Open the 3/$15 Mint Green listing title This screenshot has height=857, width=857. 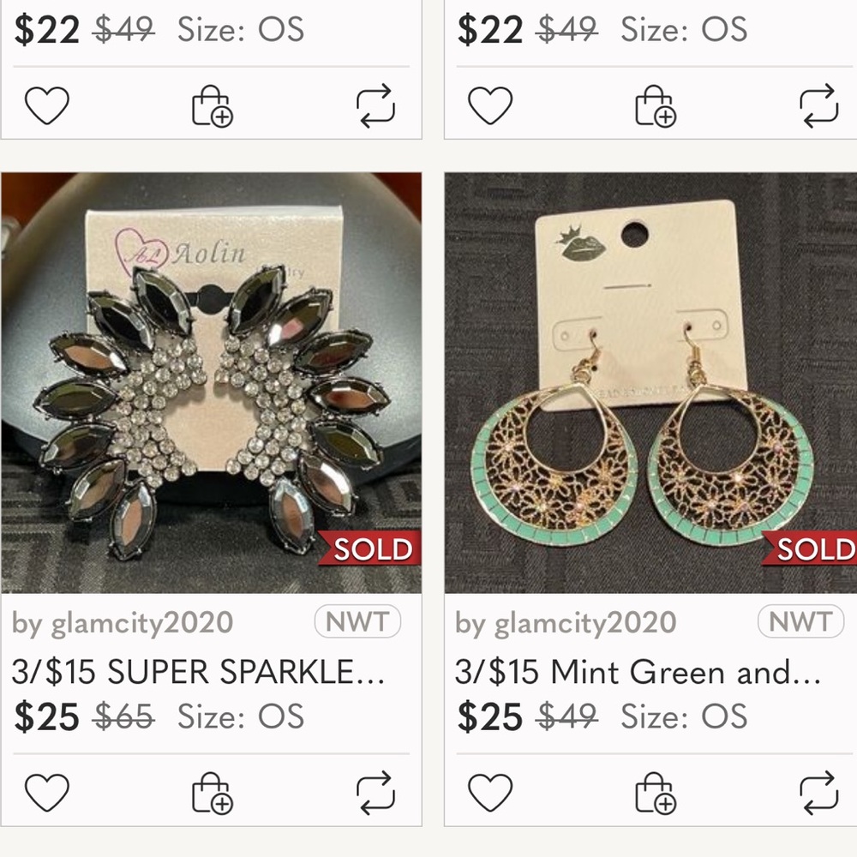click(x=638, y=672)
